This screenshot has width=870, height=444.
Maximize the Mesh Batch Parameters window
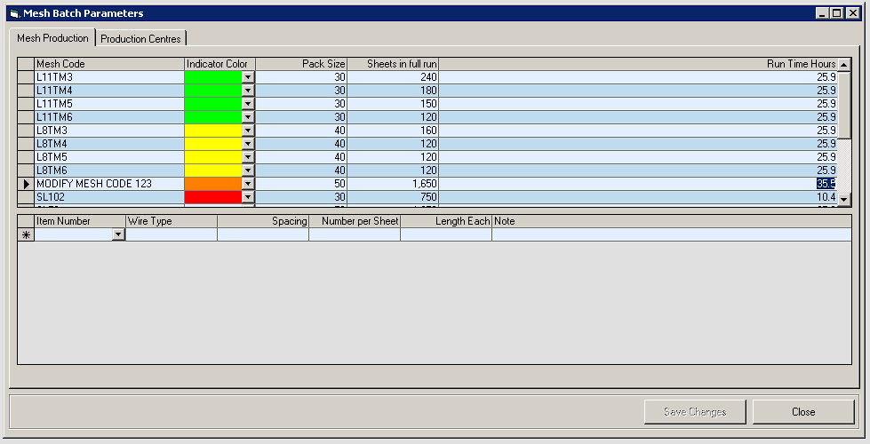coord(837,13)
